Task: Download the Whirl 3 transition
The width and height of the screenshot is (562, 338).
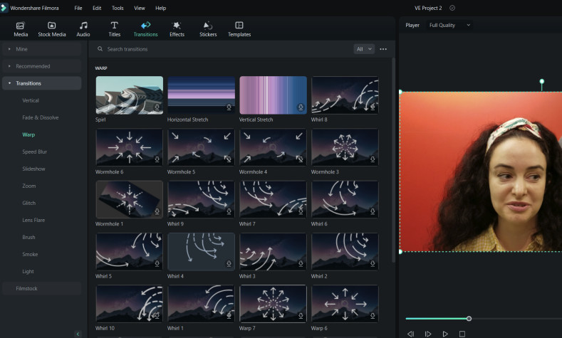Action: [x=301, y=263]
